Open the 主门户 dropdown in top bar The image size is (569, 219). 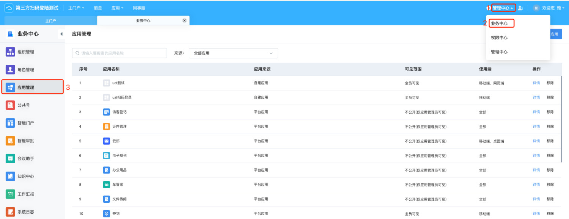[x=76, y=8]
